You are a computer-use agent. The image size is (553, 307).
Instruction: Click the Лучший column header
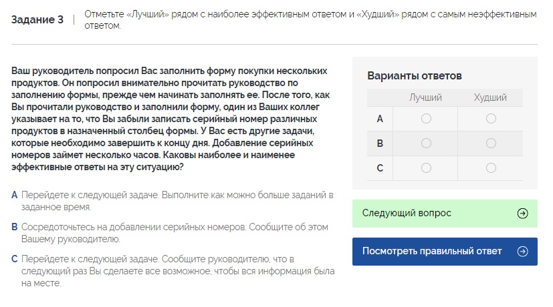tap(426, 97)
